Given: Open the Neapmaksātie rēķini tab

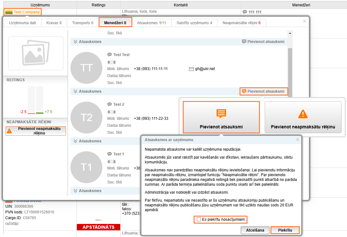Looking at the screenshot, I should pos(241,23).
